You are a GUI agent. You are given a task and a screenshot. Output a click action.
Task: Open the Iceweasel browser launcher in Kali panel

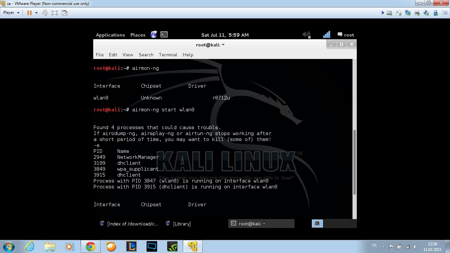pyautogui.click(x=154, y=35)
